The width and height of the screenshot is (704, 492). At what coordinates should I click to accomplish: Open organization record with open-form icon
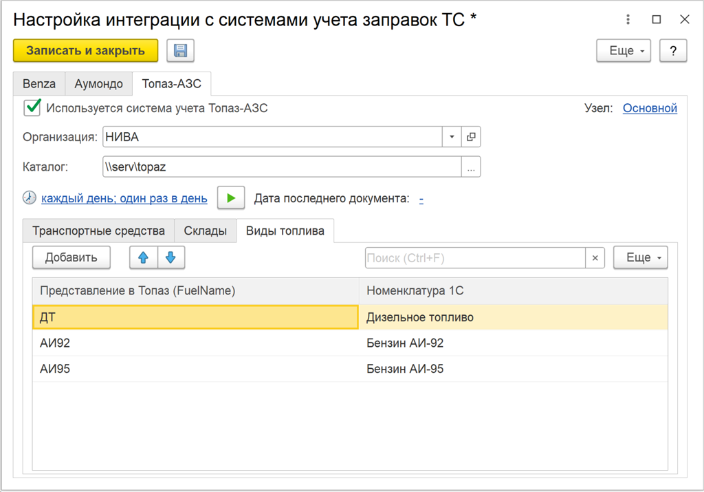coord(471,137)
